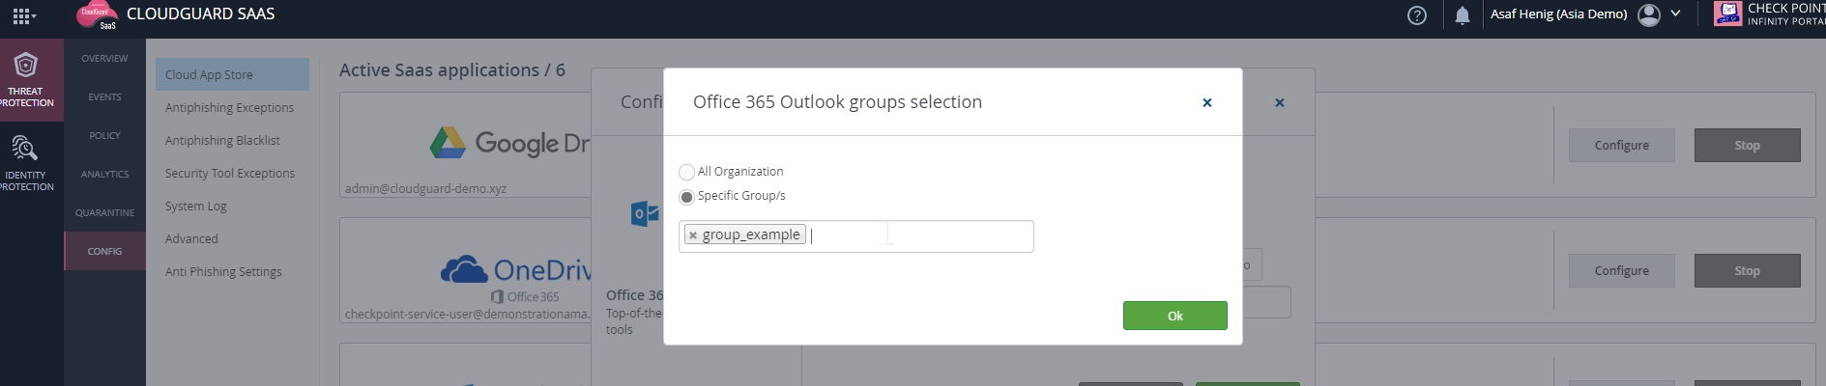Open Antiphishing Blacklist page
Image resolution: width=1826 pixels, height=386 pixels.
[222, 140]
